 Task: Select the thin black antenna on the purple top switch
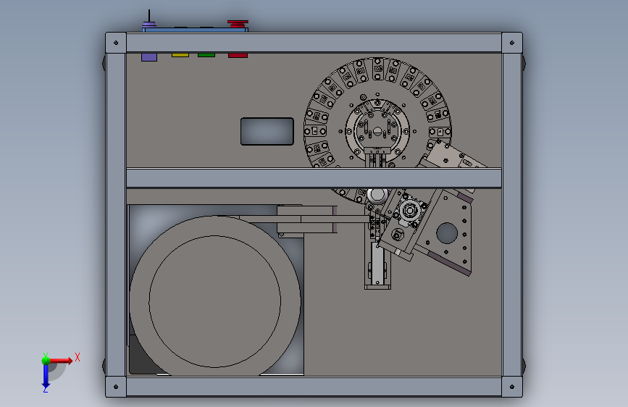149,16
